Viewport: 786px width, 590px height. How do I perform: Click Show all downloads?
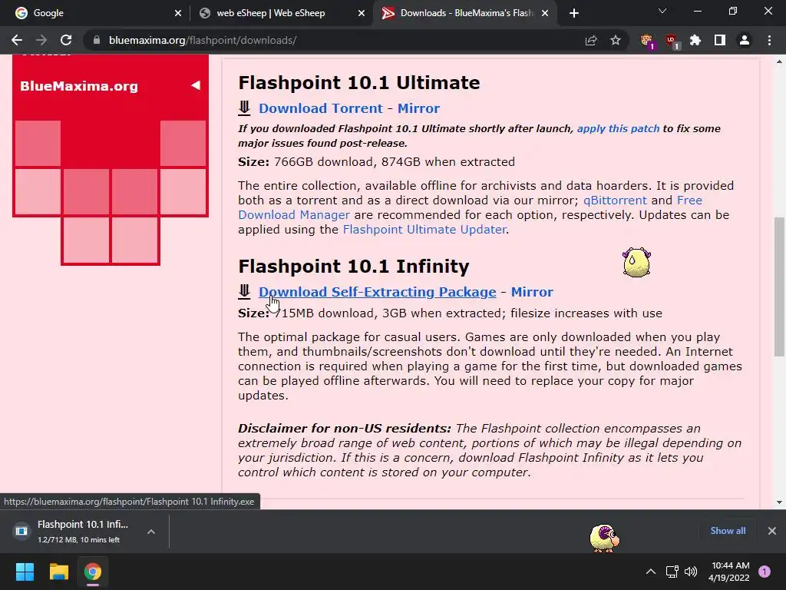click(728, 531)
